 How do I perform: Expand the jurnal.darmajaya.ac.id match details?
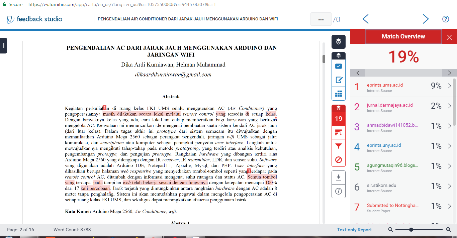[449, 106]
